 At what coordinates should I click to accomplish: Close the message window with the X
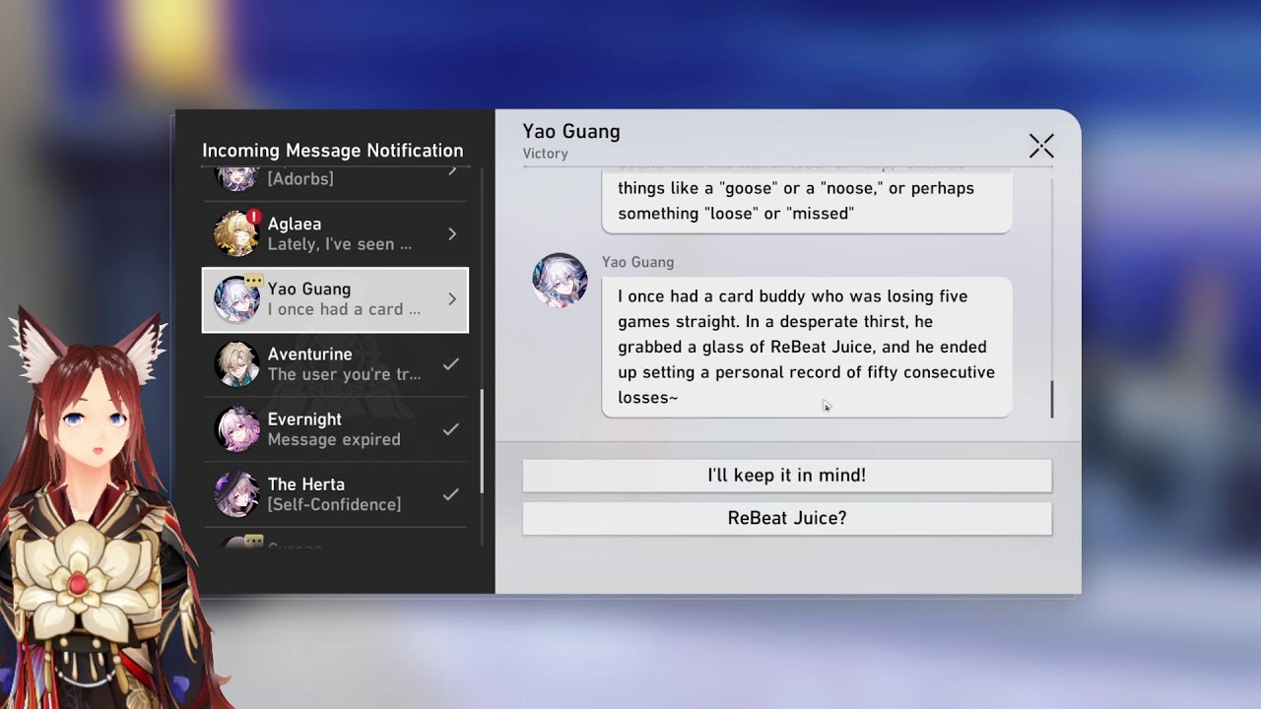1041,147
